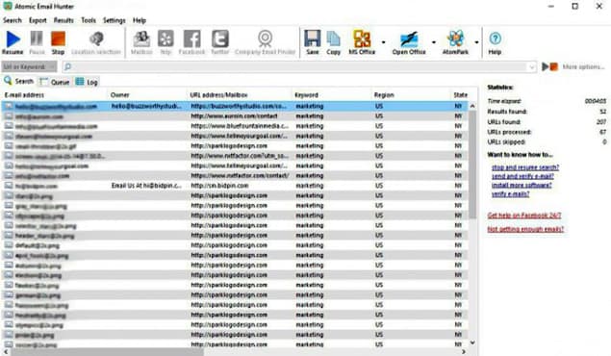Click envelope icon in the bluefountainmedia row
Image resolution: width=611 pixels, height=356 pixels.
pyautogui.click(x=9, y=126)
